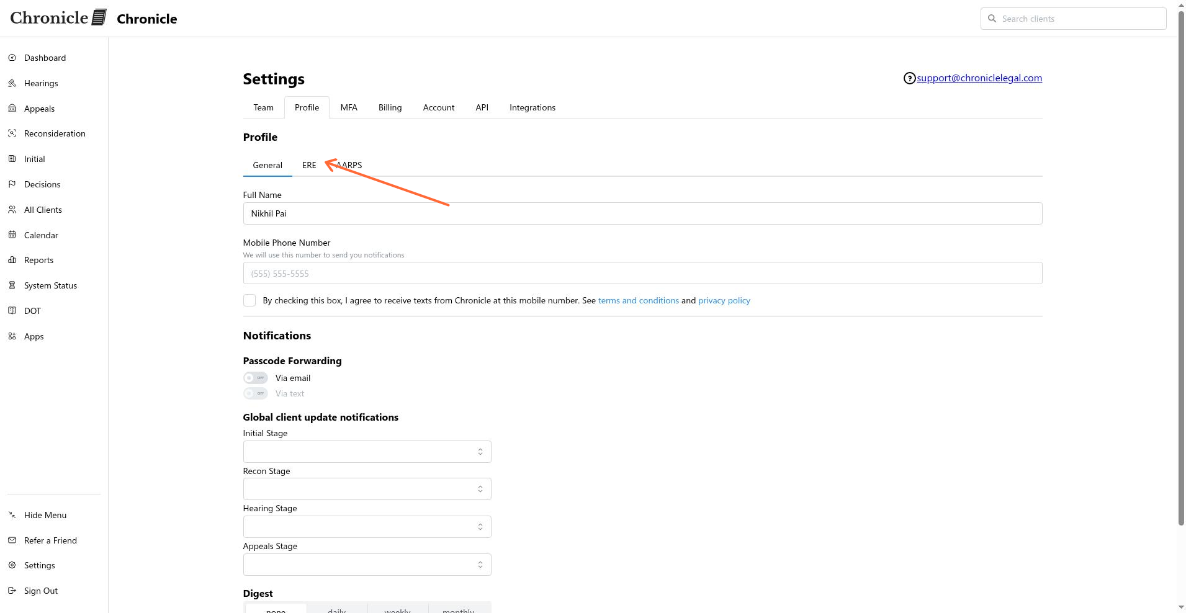1186x613 pixels.
Task: Switch to the Team settings tab
Action: [263, 107]
